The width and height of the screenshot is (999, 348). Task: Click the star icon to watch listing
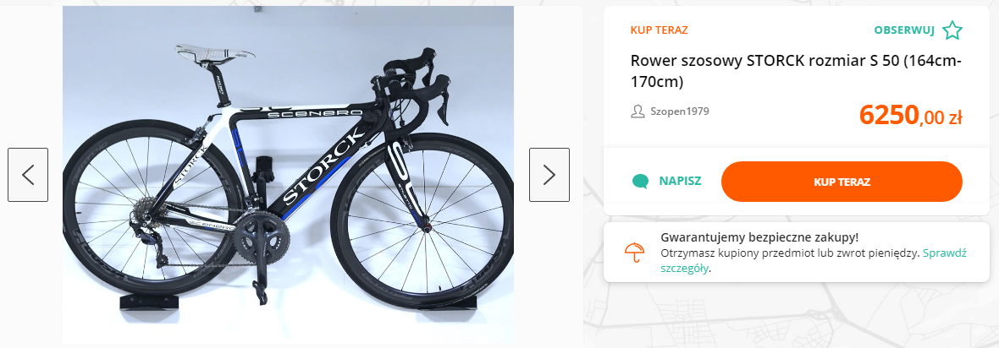(952, 31)
